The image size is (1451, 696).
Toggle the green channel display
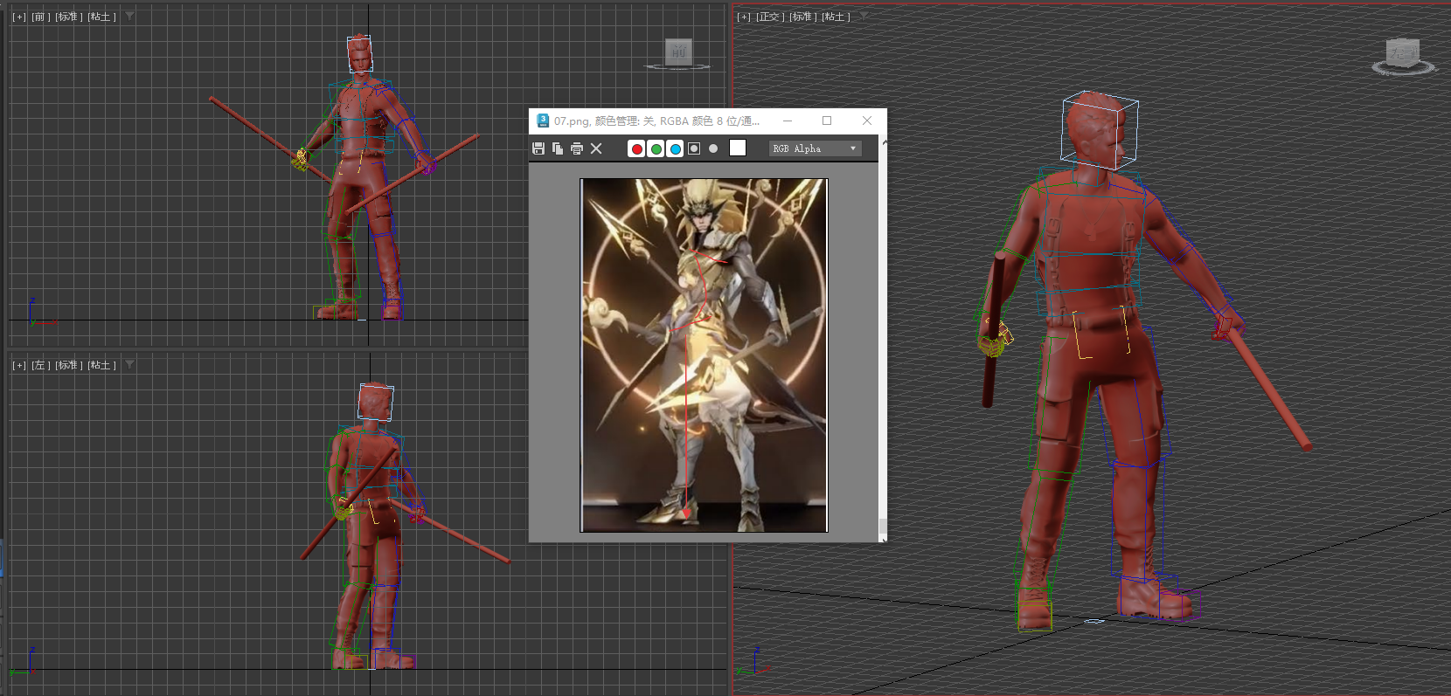(x=656, y=148)
